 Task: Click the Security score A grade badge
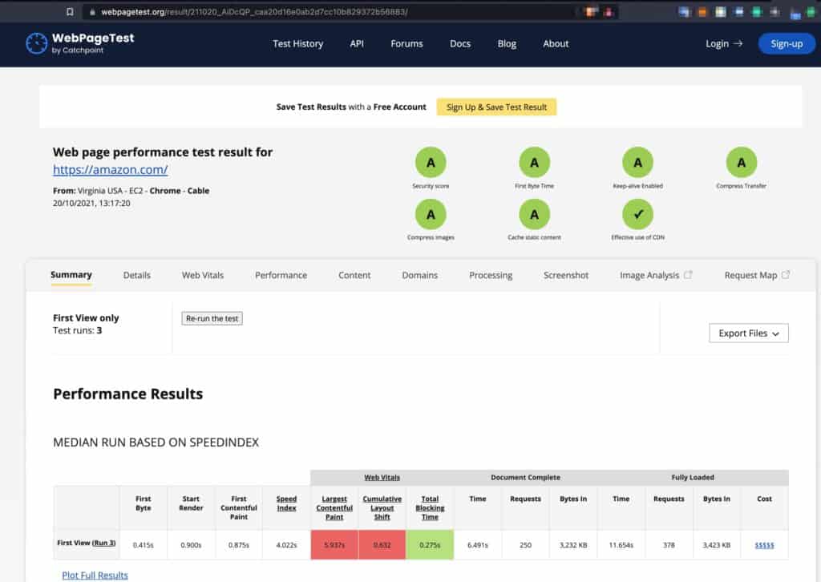[431, 163]
